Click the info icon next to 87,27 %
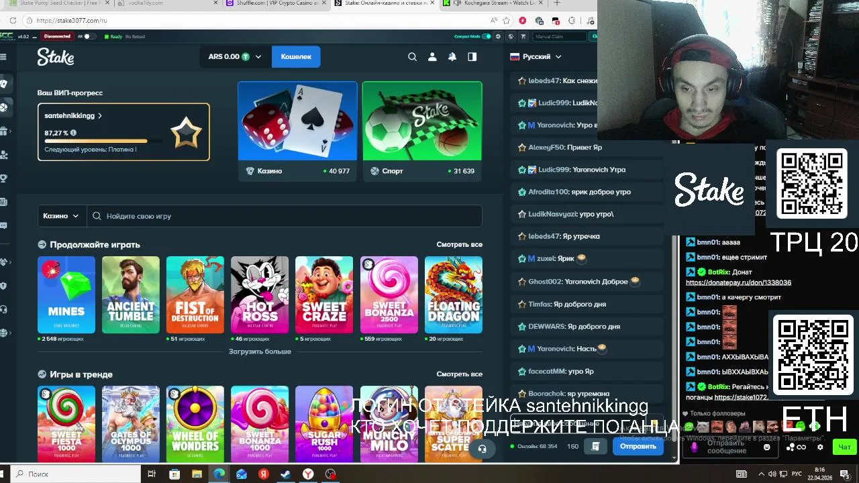 tap(73, 133)
